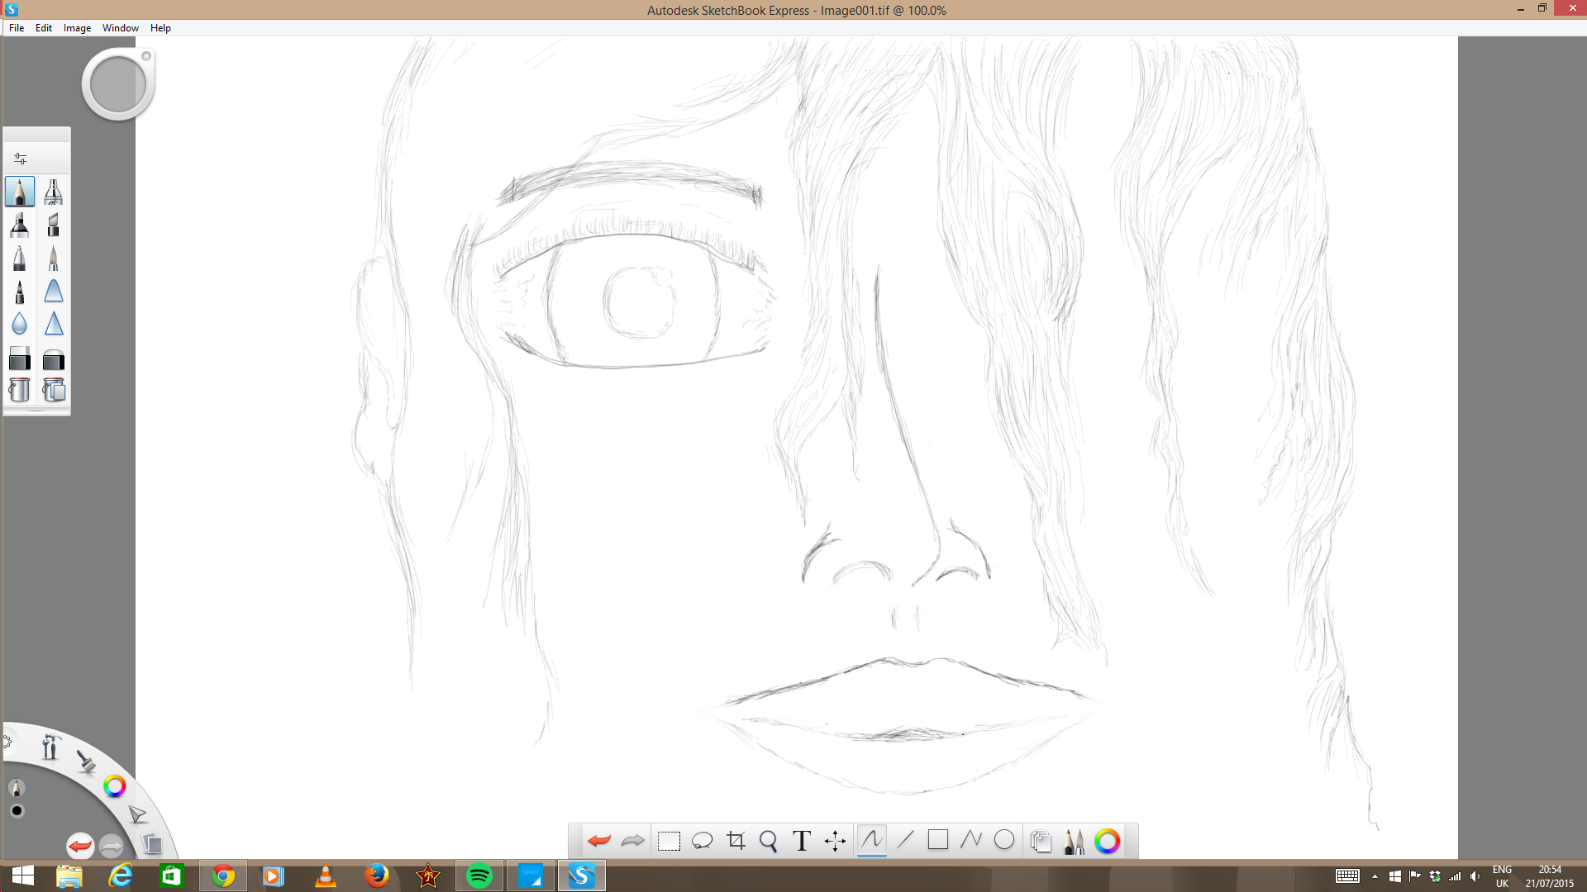Select the Pencil brush in palette
This screenshot has width=1587, height=892.
pos(20,192)
